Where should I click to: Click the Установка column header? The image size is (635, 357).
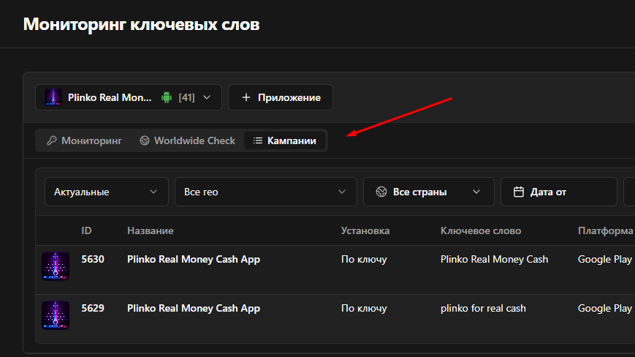point(365,230)
